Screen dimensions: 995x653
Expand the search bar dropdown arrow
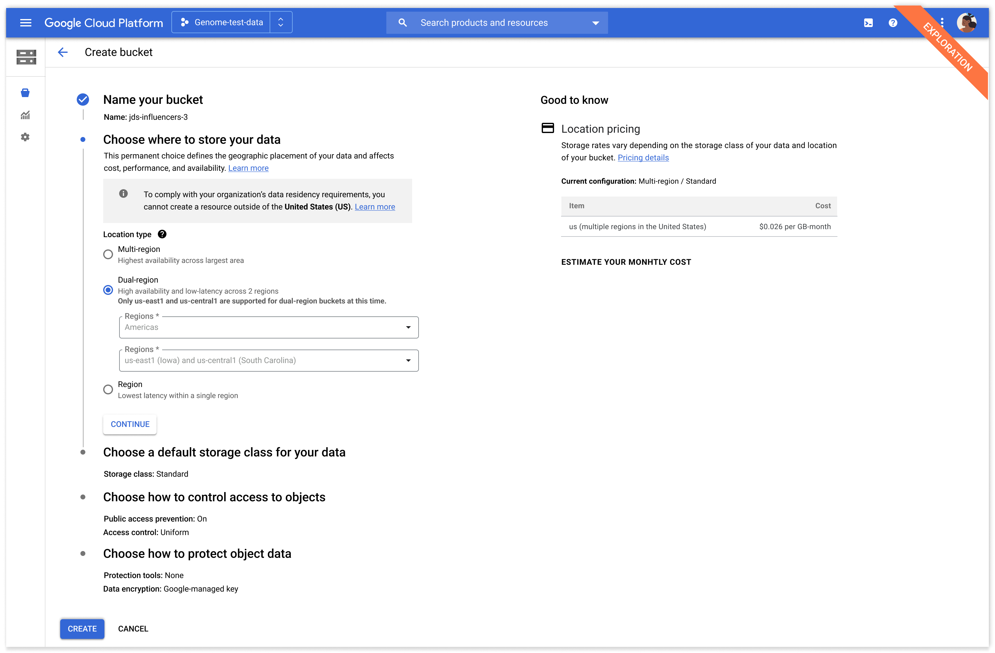[x=595, y=23]
